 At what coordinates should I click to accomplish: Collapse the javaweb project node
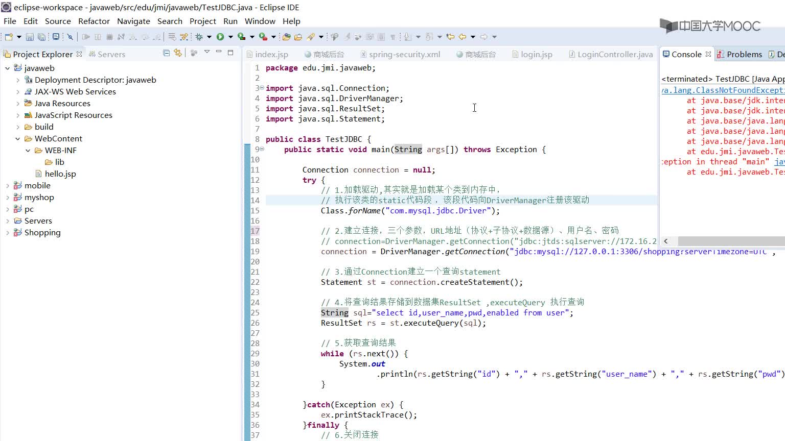[x=7, y=68]
